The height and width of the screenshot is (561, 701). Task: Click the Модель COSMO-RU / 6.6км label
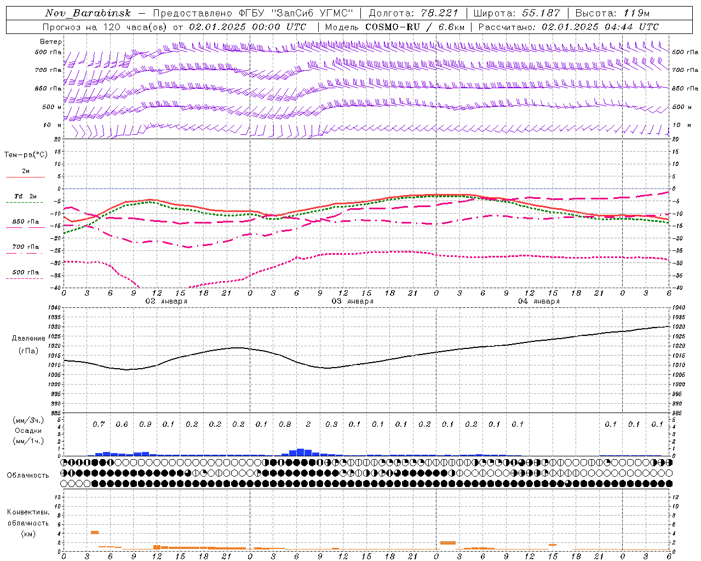point(395,27)
